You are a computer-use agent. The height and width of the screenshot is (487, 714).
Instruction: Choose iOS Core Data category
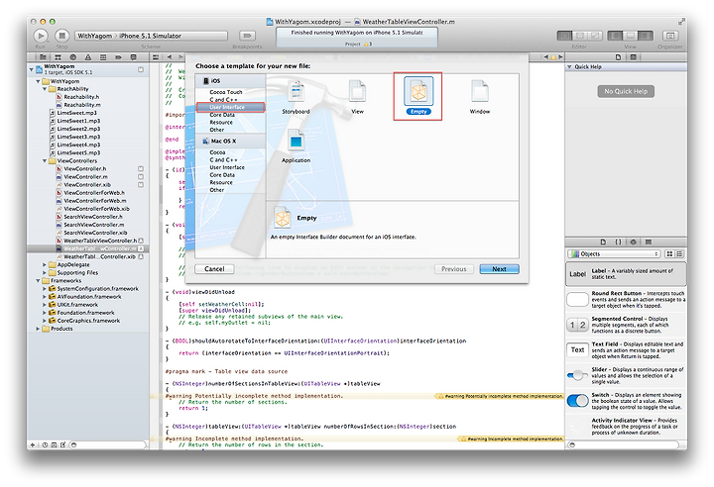[x=222, y=115]
